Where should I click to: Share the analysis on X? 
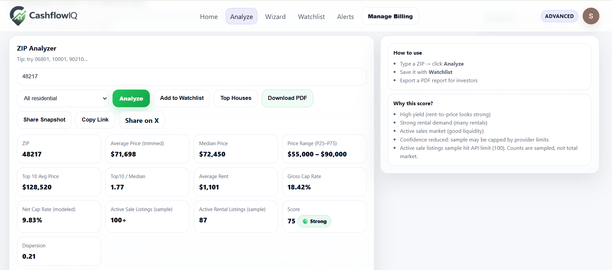(142, 120)
